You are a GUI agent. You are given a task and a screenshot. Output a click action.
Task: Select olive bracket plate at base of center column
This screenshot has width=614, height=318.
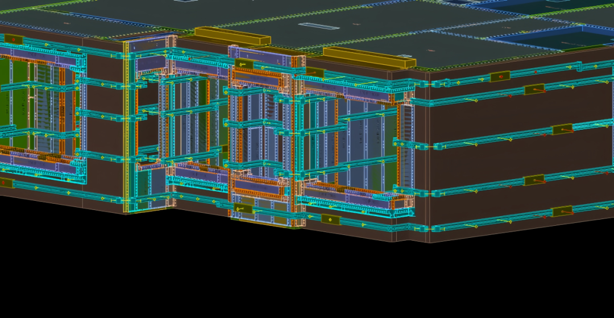[x=244, y=209]
